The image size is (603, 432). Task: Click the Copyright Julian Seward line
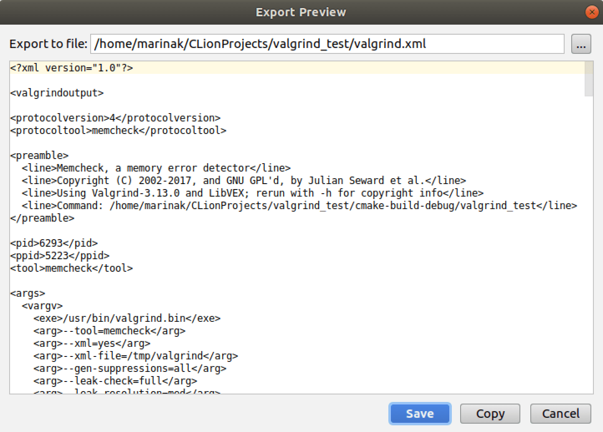[x=244, y=180]
